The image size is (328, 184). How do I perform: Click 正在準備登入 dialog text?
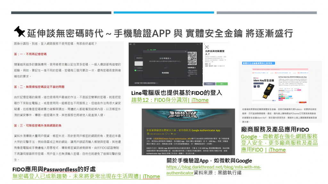(x=165, y=58)
